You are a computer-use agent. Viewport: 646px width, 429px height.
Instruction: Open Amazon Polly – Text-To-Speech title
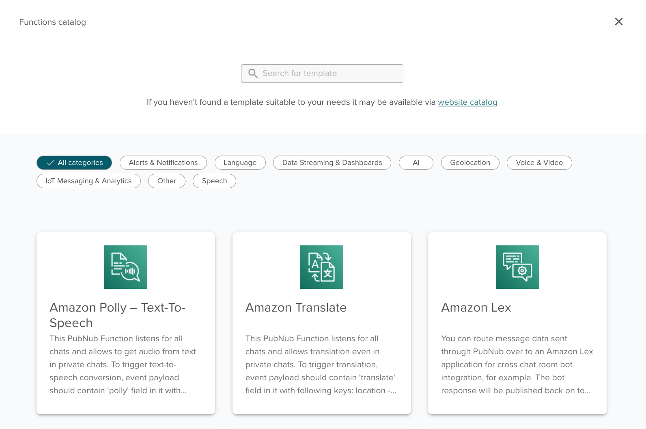[x=117, y=315]
